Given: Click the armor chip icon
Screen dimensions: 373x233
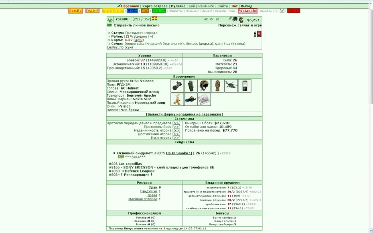Looking at the screenshot, I should [x=204, y=99].
